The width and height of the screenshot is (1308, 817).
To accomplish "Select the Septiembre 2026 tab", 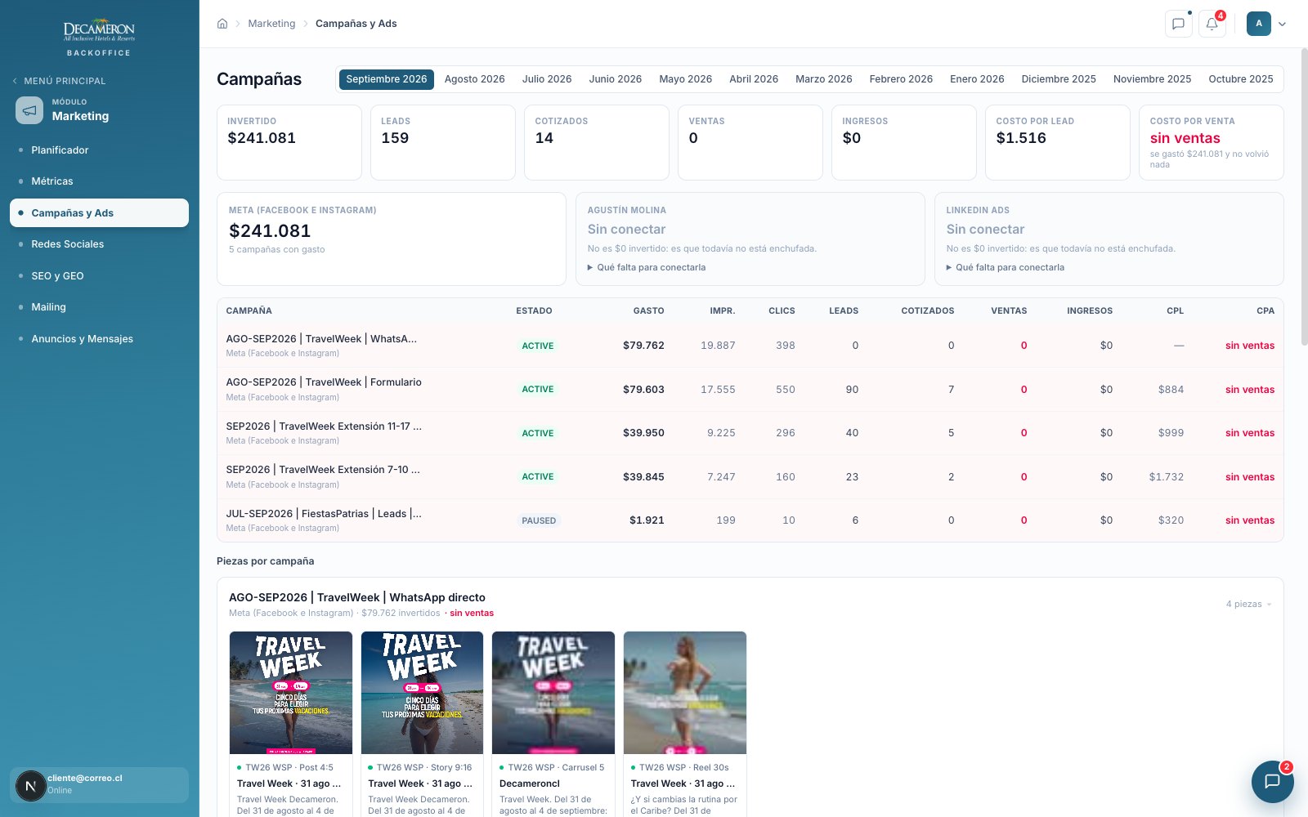I will pyautogui.click(x=386, y=79).
